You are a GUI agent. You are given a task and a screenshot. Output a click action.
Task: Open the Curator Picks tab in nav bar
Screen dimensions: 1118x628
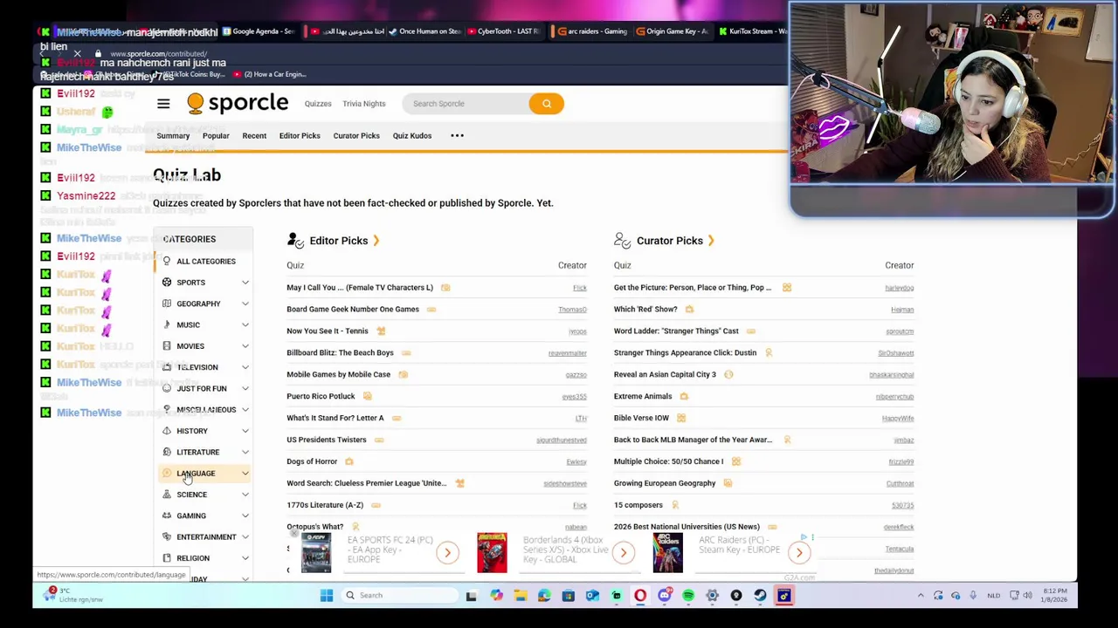point(356,136)
